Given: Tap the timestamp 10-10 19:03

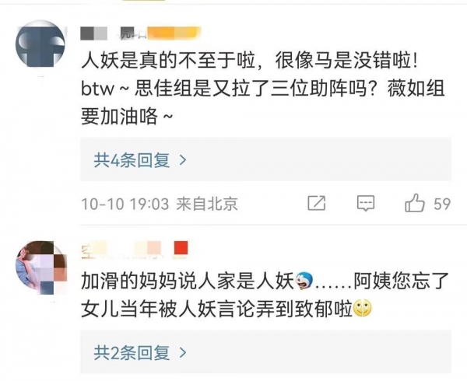Looking at the screenshot, I should [125, 204].
